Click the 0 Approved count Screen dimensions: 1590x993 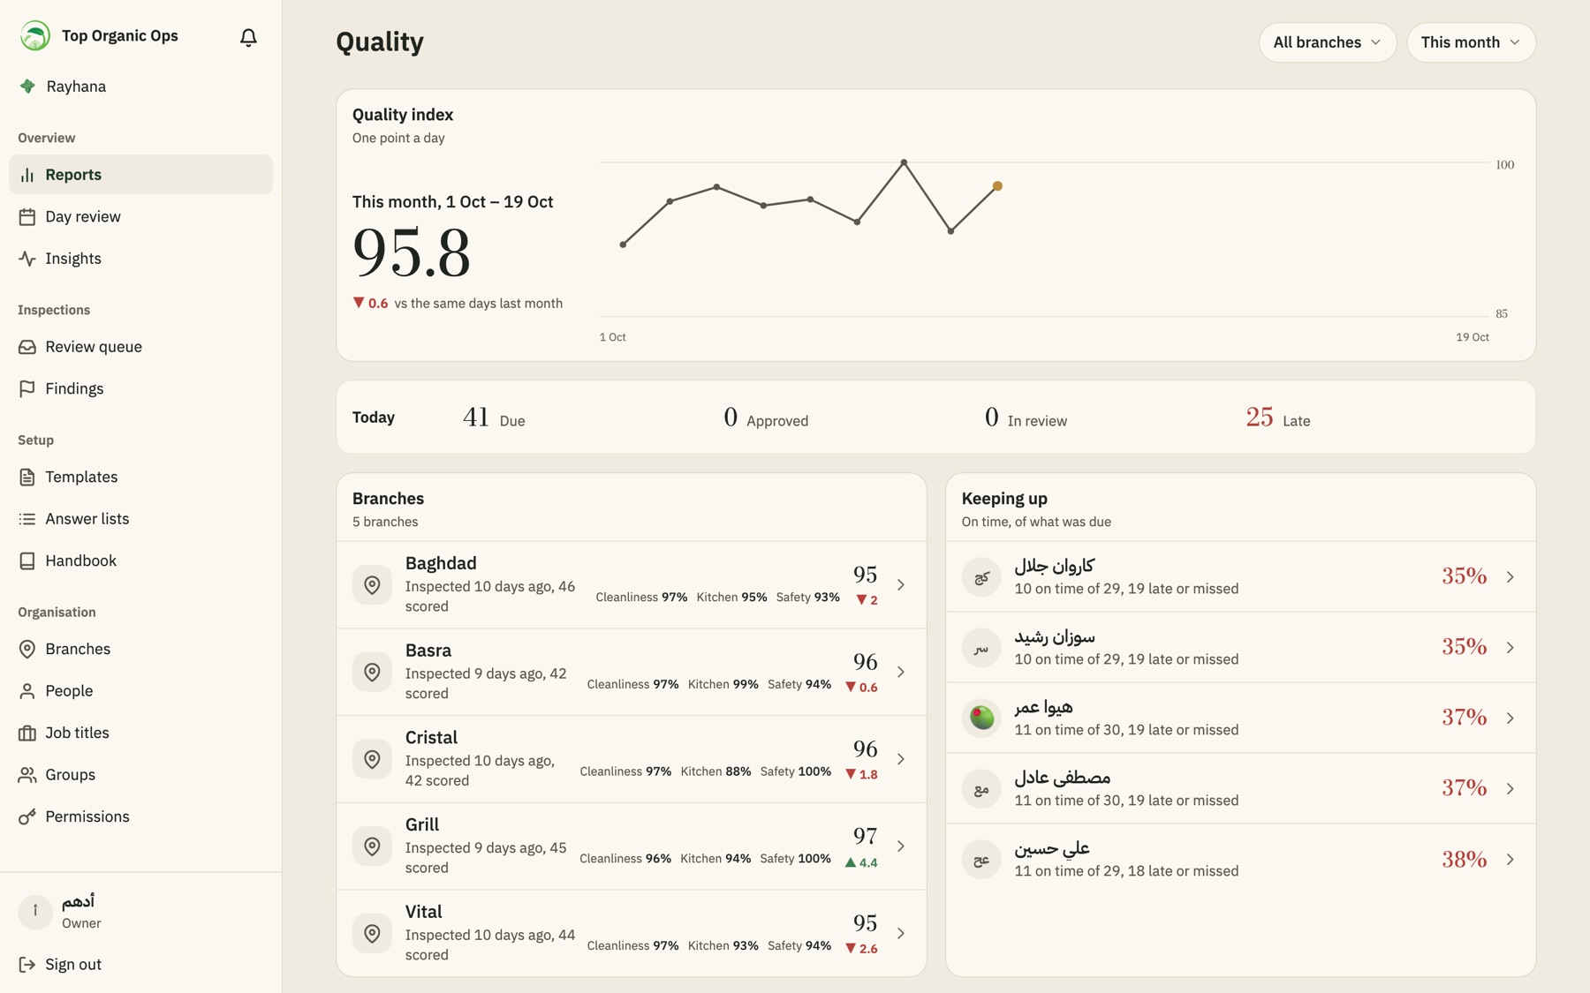pos(730,417)
